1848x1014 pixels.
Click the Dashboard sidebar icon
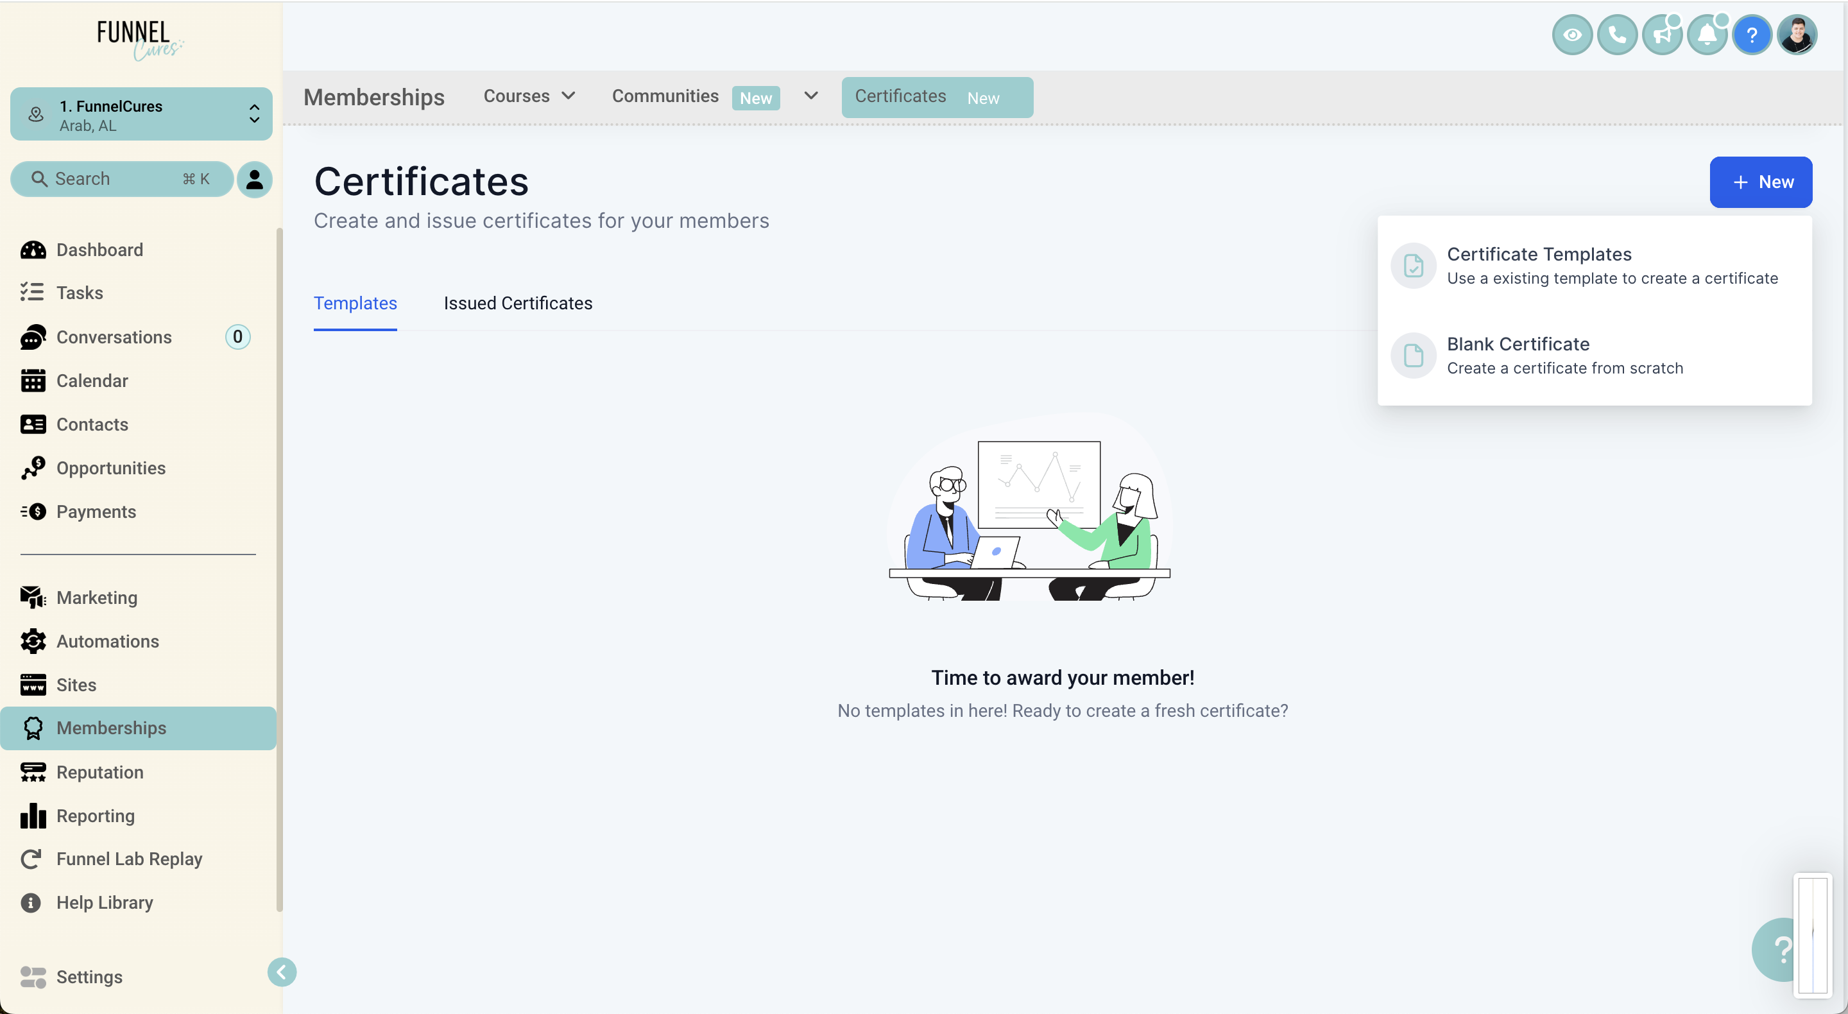pos(33,250)
